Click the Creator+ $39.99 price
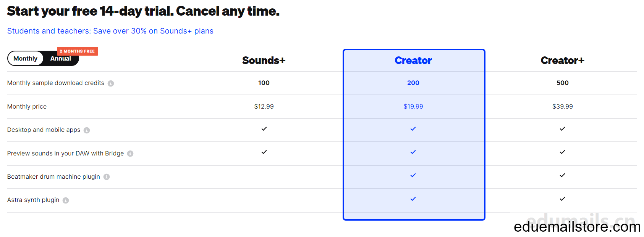The height and width of the screenshot is (237, 644). [x=563, y=107]
